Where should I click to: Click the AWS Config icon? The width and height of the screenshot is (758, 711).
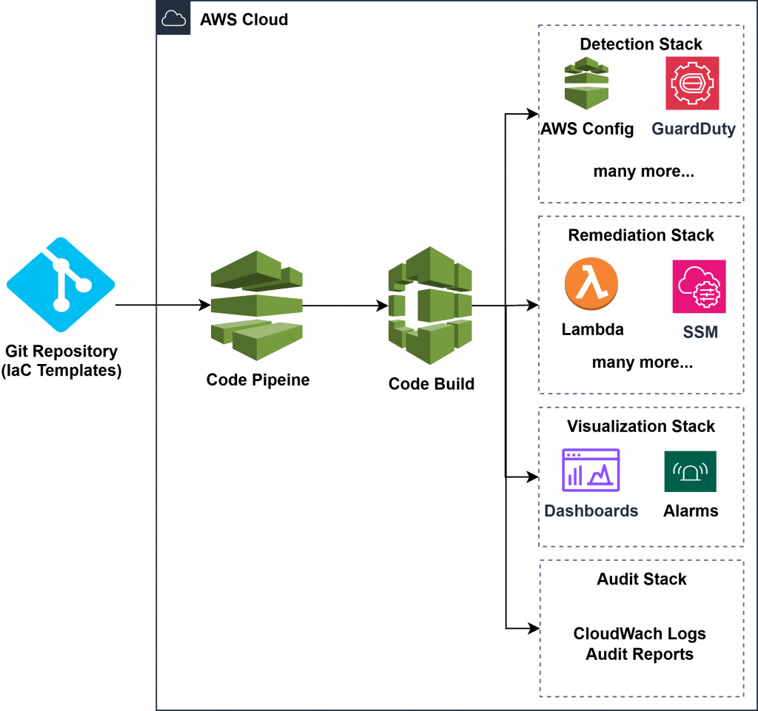pos(586,83)
